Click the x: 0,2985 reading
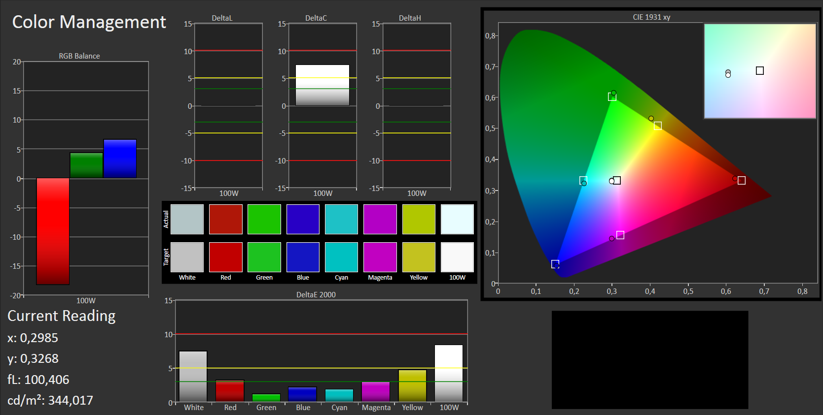This screenshot has width=823, height=415. tap(33, 338)
